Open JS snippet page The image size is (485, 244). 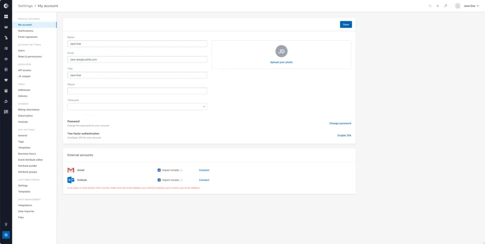(24, 76)
